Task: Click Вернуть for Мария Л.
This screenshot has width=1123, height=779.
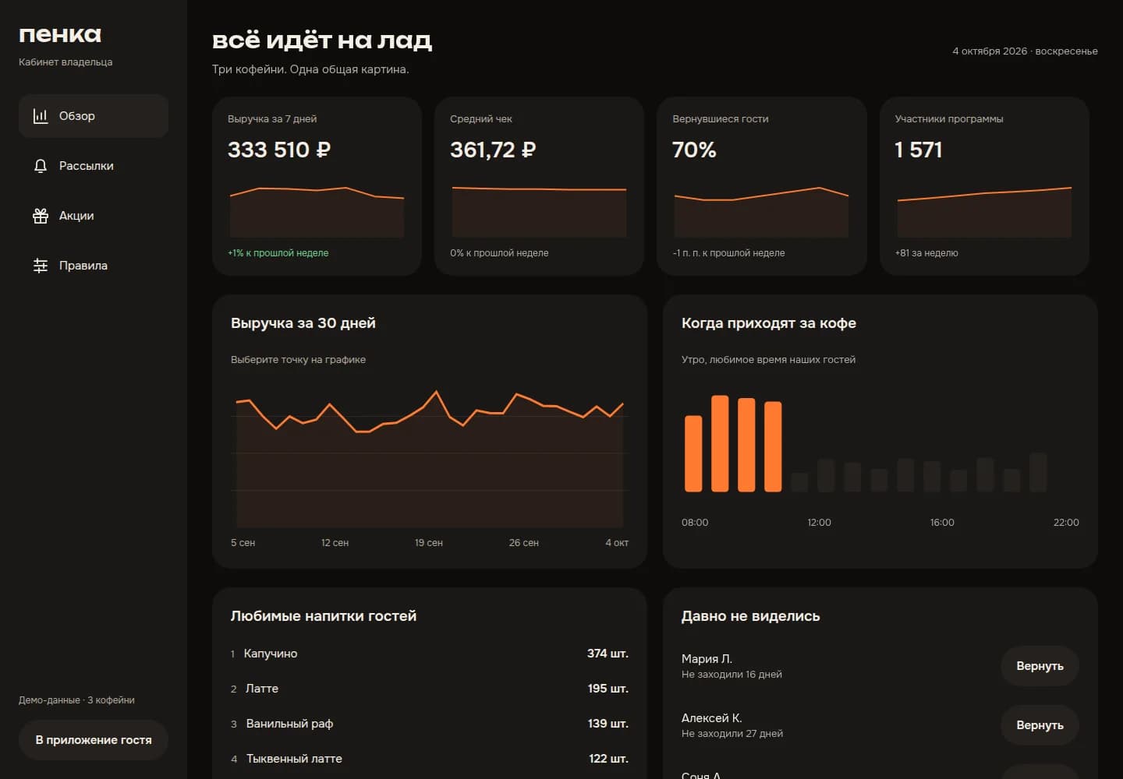Action: tap(1040, 666)
